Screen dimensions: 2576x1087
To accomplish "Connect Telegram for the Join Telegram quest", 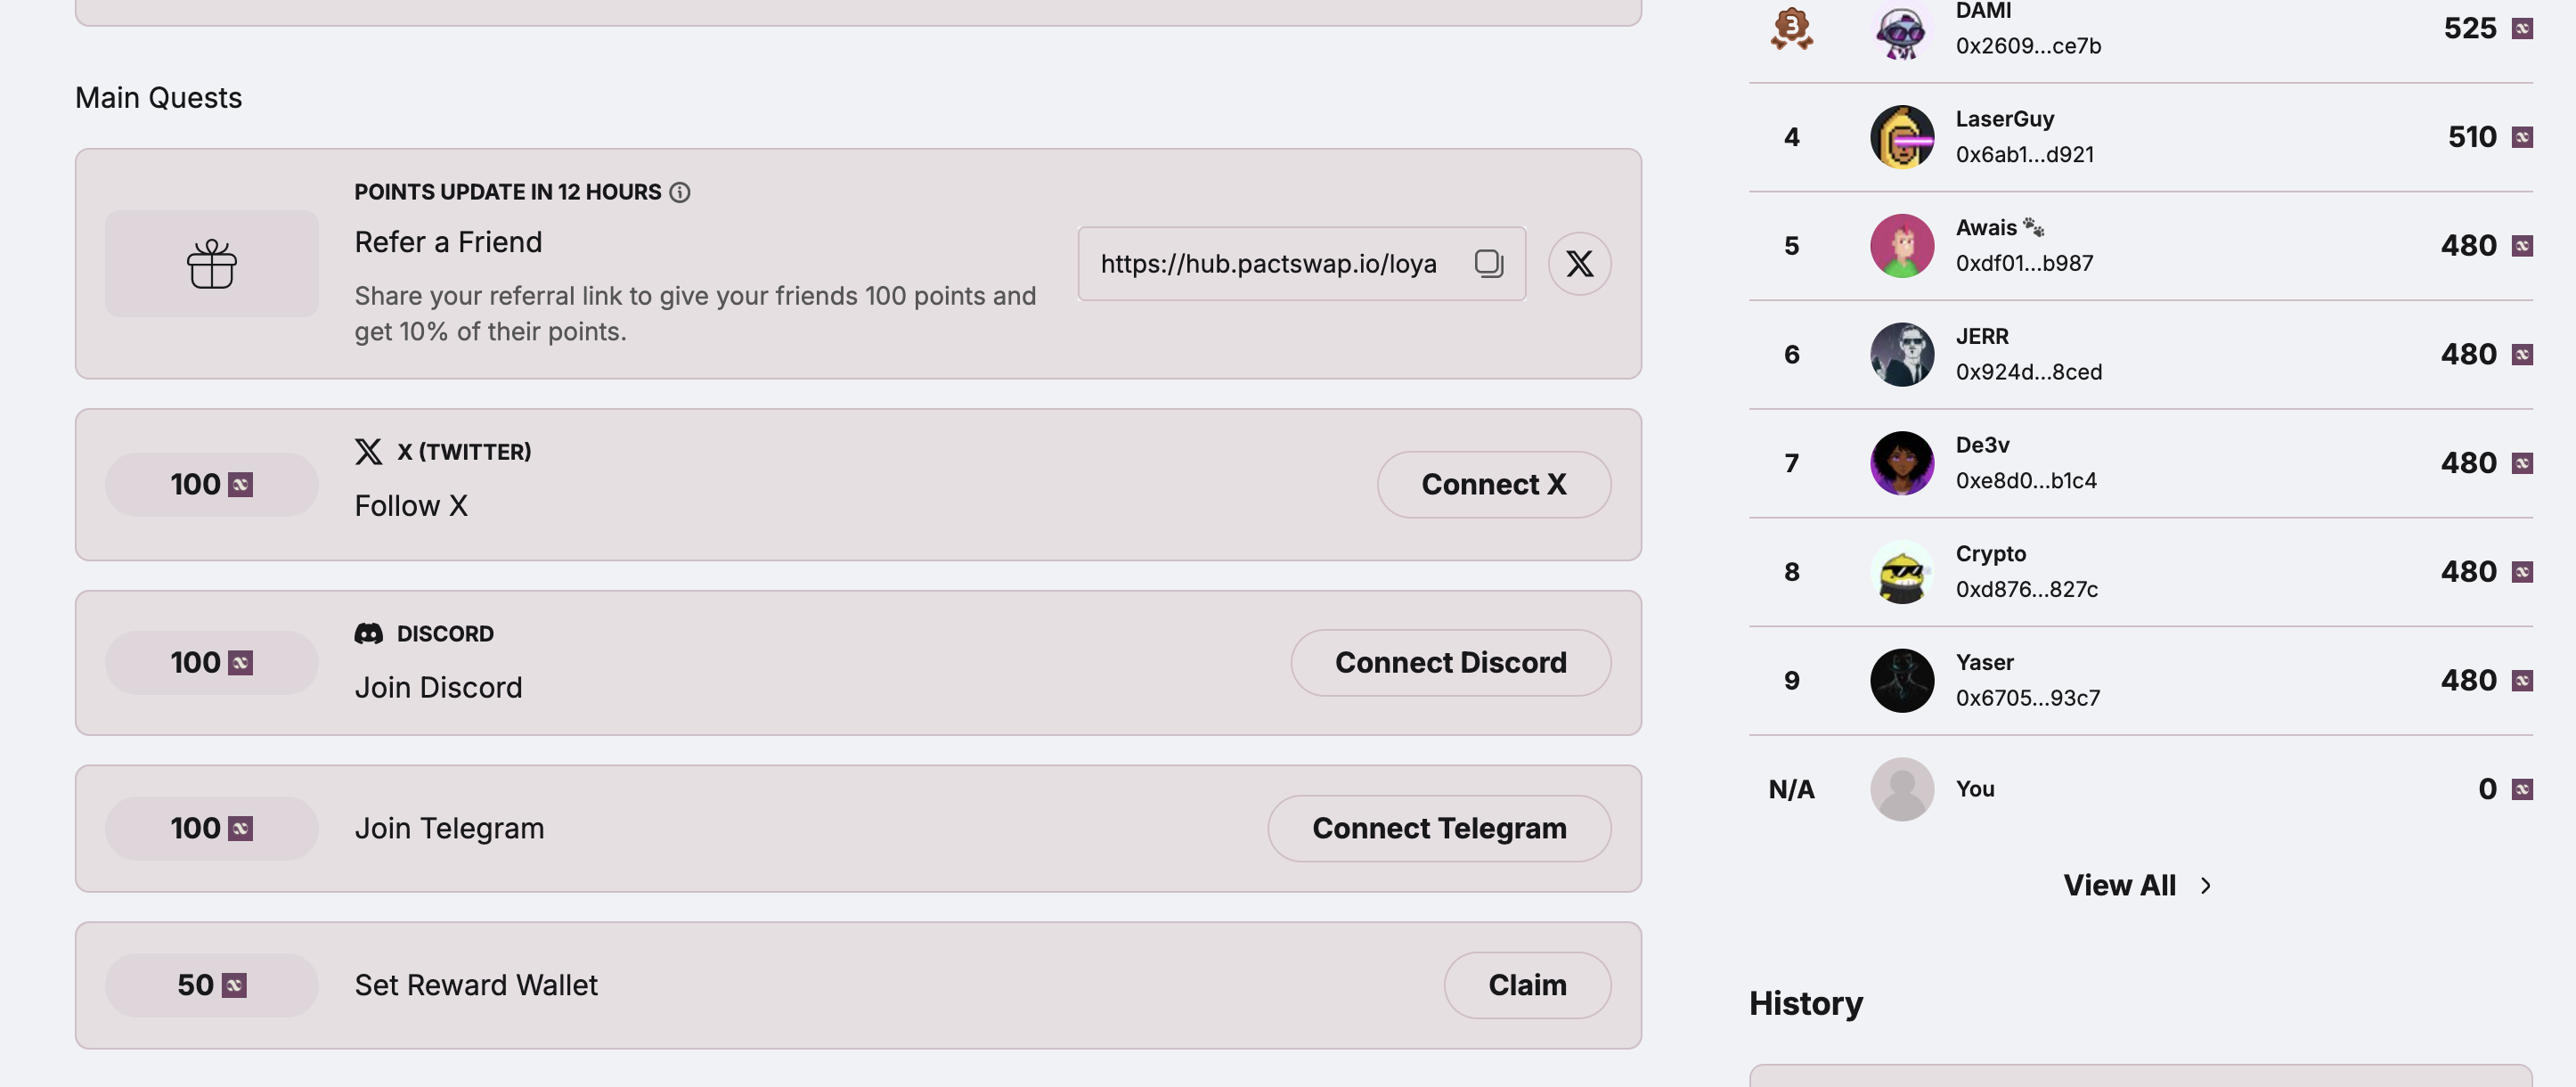I will [1438, 828].
